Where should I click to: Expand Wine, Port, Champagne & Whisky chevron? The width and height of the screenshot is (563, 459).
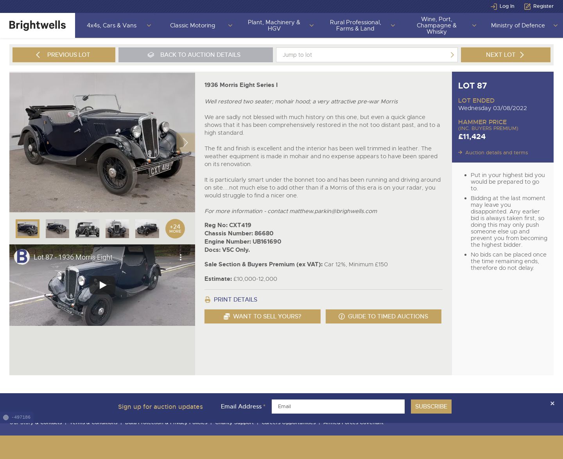click(474, 25)
